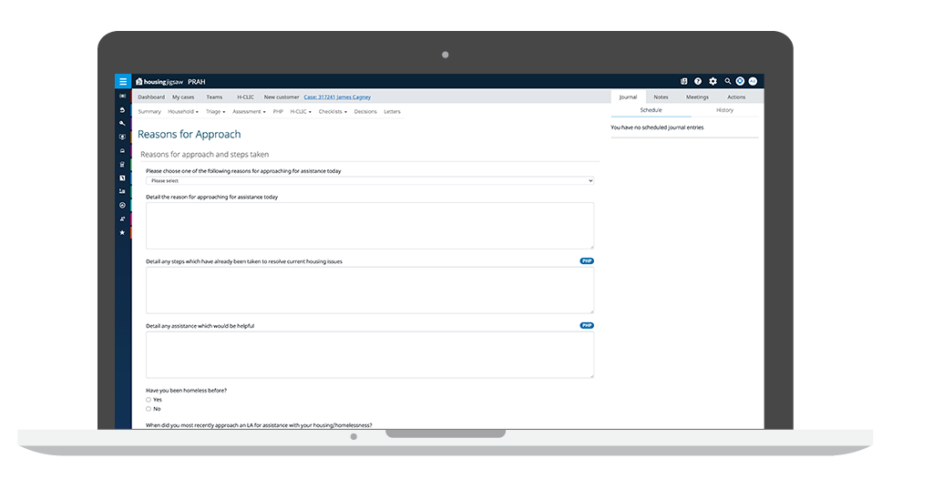Click the steps already taken text box
933x499 pixels.
click(x=369, y=290)
